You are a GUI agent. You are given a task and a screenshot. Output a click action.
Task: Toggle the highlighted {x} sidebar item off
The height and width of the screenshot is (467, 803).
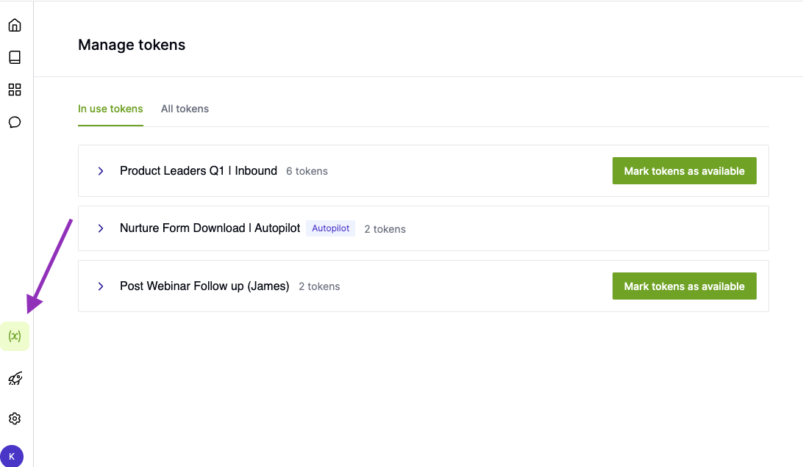tap(14, 336)
